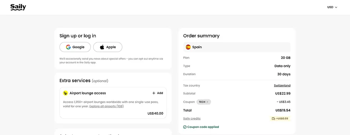Click the Order summary heading
Image resolution: width=350 pixels, height=135 pixels.
coord(201,36)
